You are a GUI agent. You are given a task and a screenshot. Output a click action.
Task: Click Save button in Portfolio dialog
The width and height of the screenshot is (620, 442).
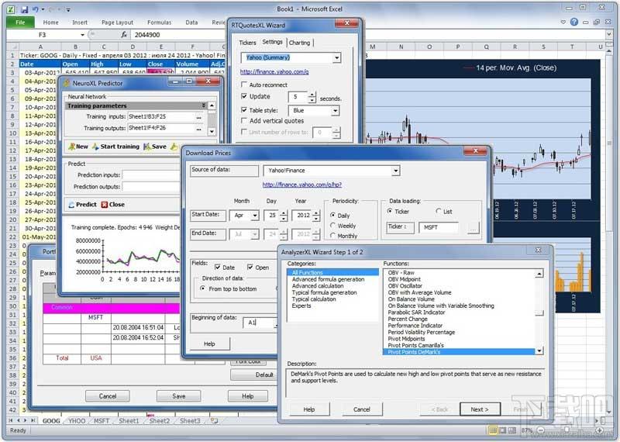pos(179,395)
